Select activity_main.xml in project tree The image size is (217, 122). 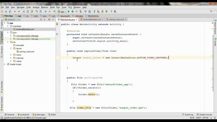point(27,52)
